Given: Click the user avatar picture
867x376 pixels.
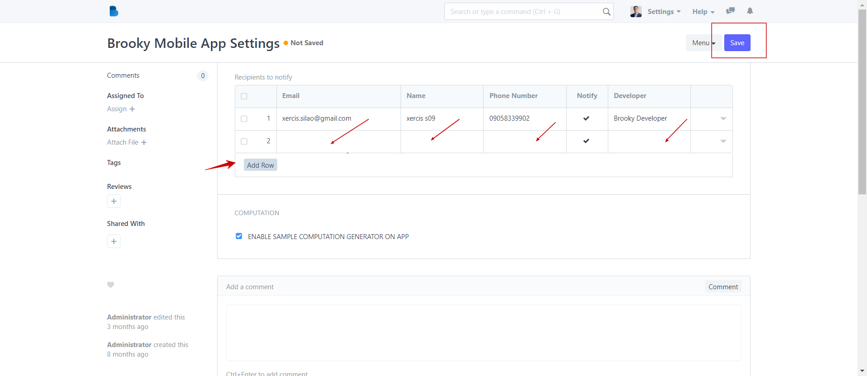Looking at the screenshot, I should point(636,12).
